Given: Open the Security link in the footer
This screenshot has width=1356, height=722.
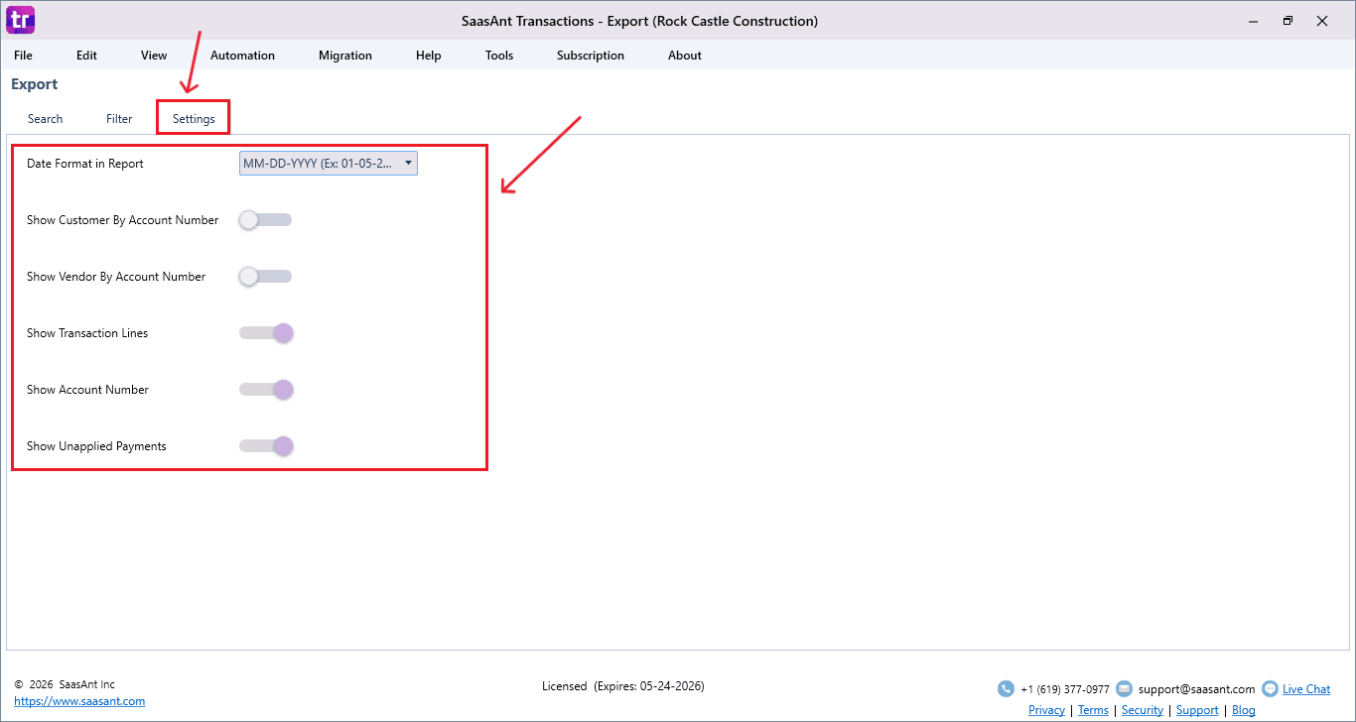Looking at the screenshot, I should 1142,710.
